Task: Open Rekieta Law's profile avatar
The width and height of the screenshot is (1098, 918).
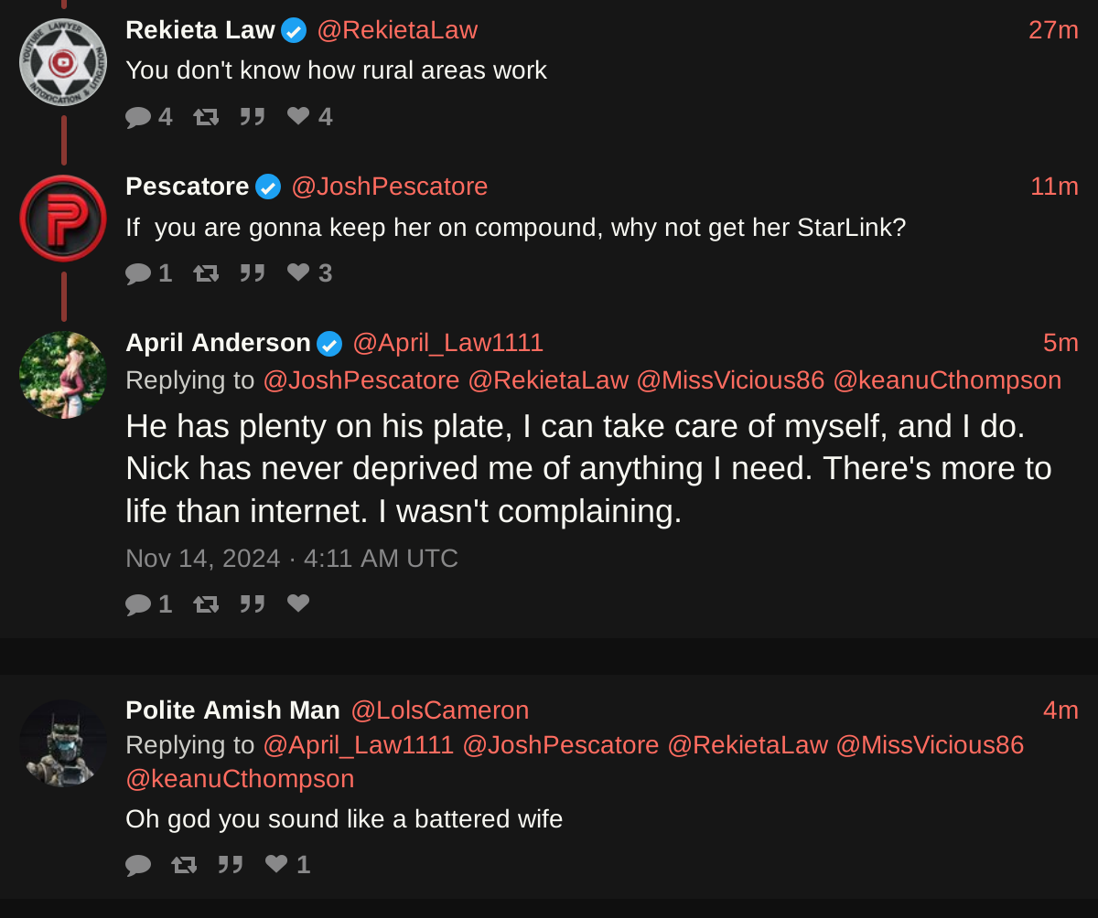Action: pos(63,62)
